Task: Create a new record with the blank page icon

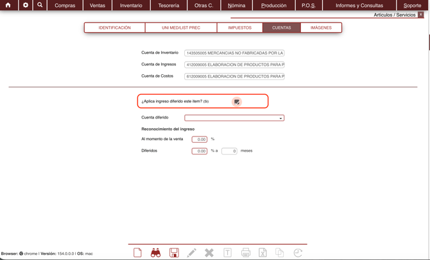Action: (x=138, y=252)
